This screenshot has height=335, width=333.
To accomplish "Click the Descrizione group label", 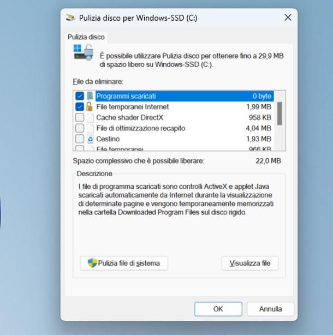I will coord(94,174).
